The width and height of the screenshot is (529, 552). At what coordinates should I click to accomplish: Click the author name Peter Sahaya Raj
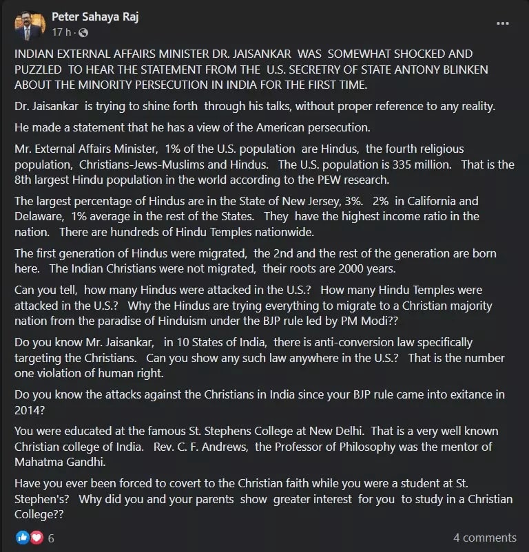(95, 17)
